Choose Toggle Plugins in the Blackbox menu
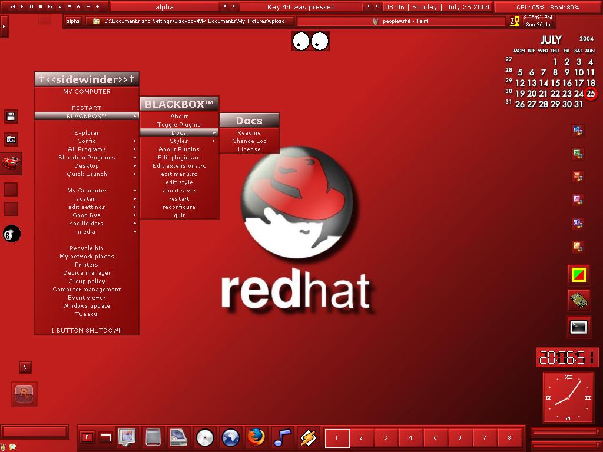This screenshot has width=603, height=452. point(179,125)
